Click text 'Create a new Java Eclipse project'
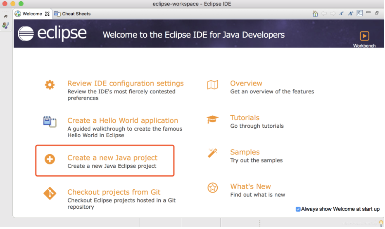 point(112,166)
